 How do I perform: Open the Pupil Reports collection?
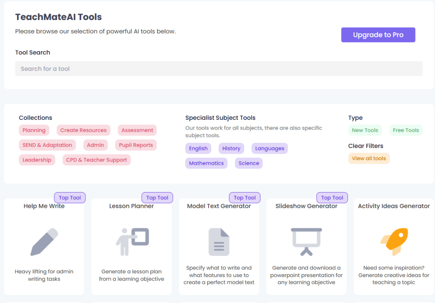coord(136,145)
